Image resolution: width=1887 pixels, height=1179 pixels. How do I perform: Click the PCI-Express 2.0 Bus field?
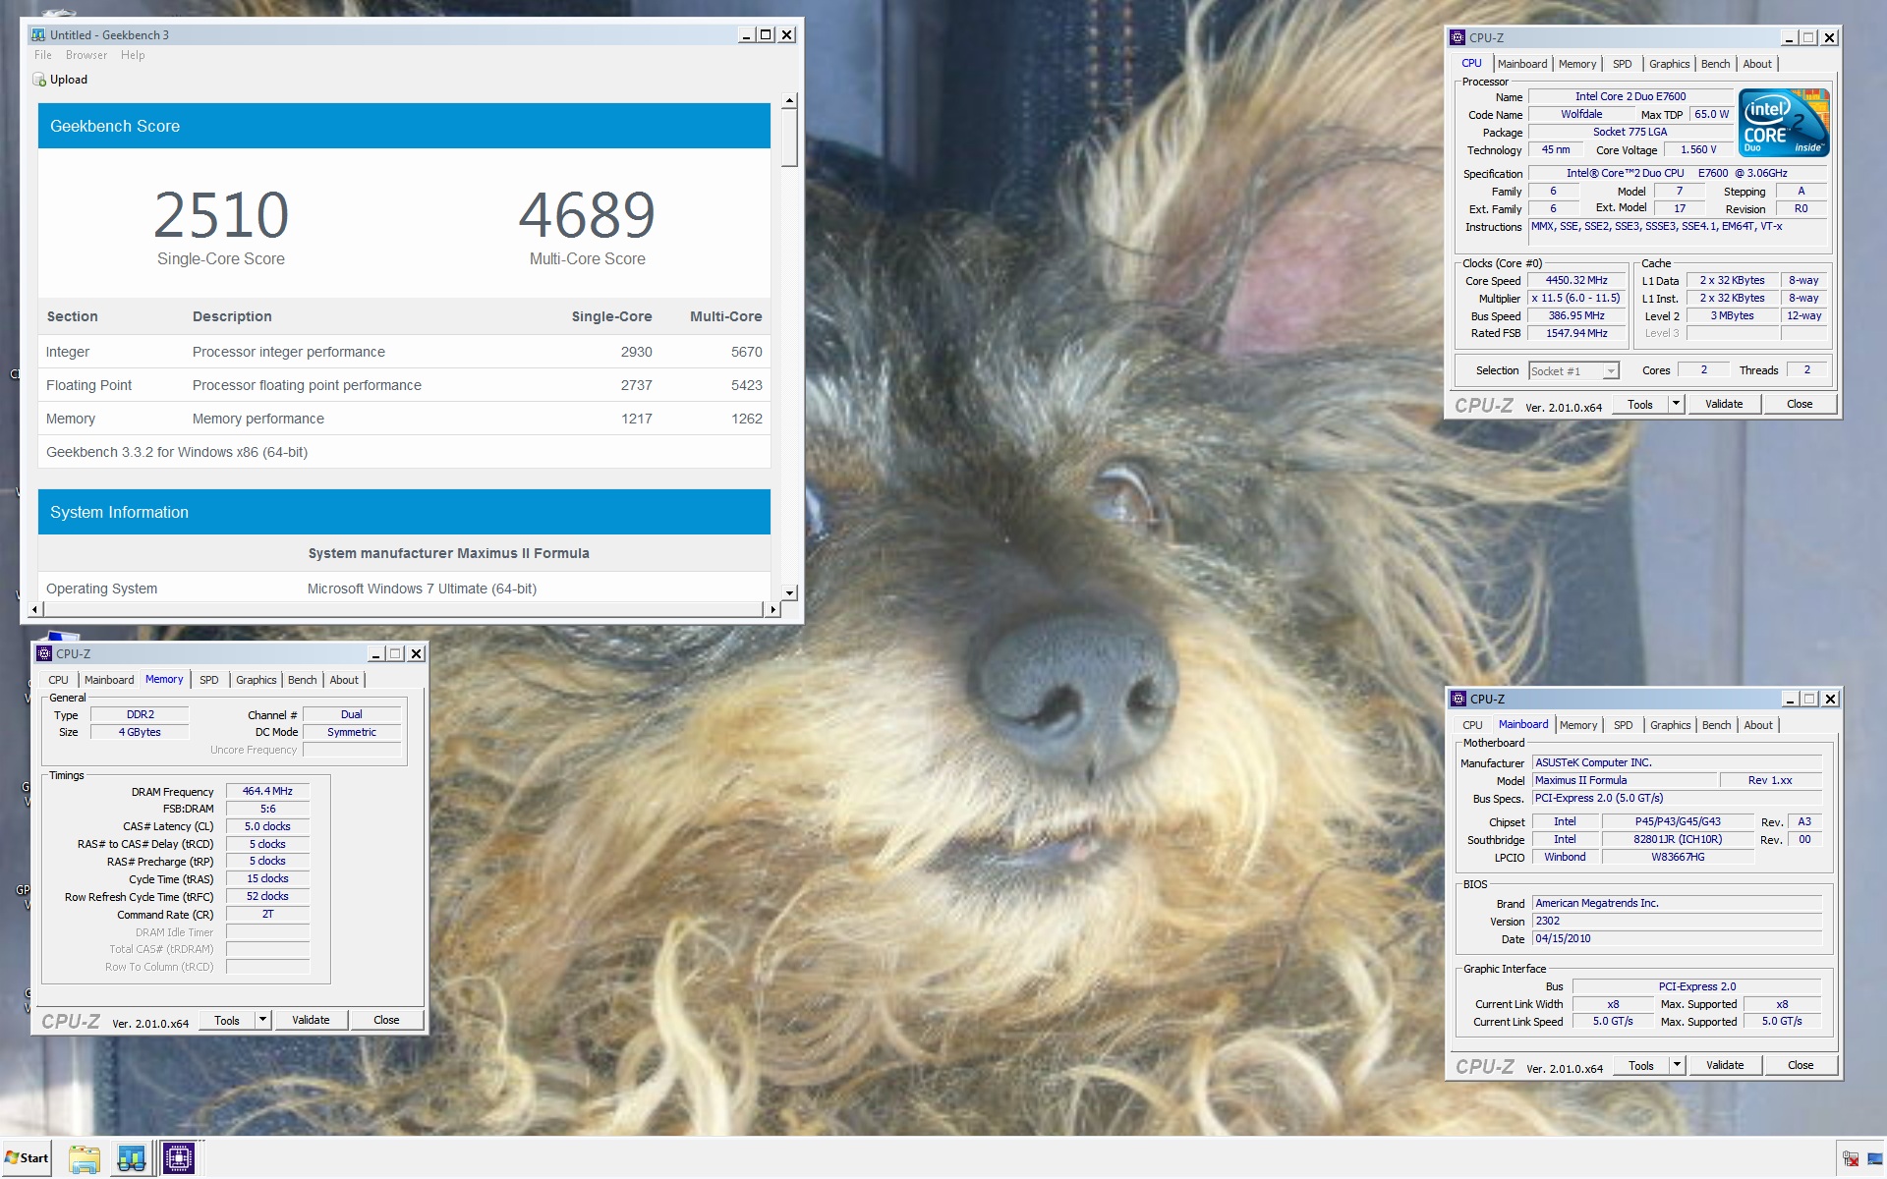(x=1697, y=986)
